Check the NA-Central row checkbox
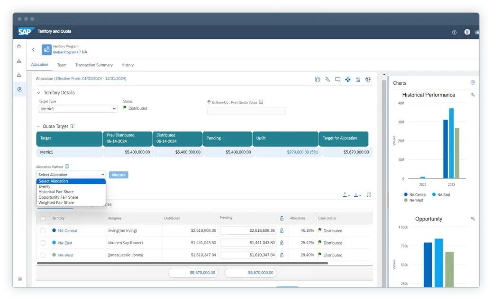 click(42, 230)
